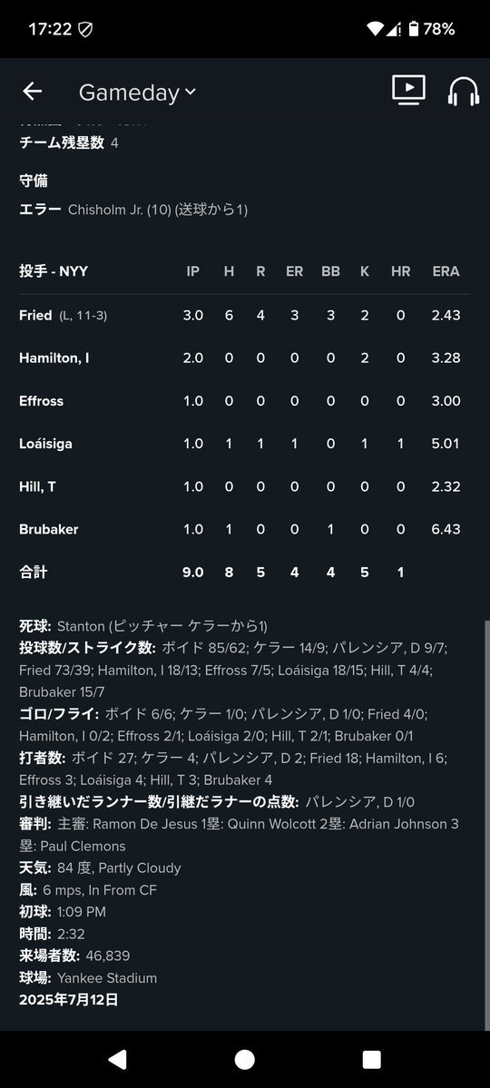Screen dimensions: 490x1088
Task: Tap the Android recent apps square
Action: pos(371,1059)
